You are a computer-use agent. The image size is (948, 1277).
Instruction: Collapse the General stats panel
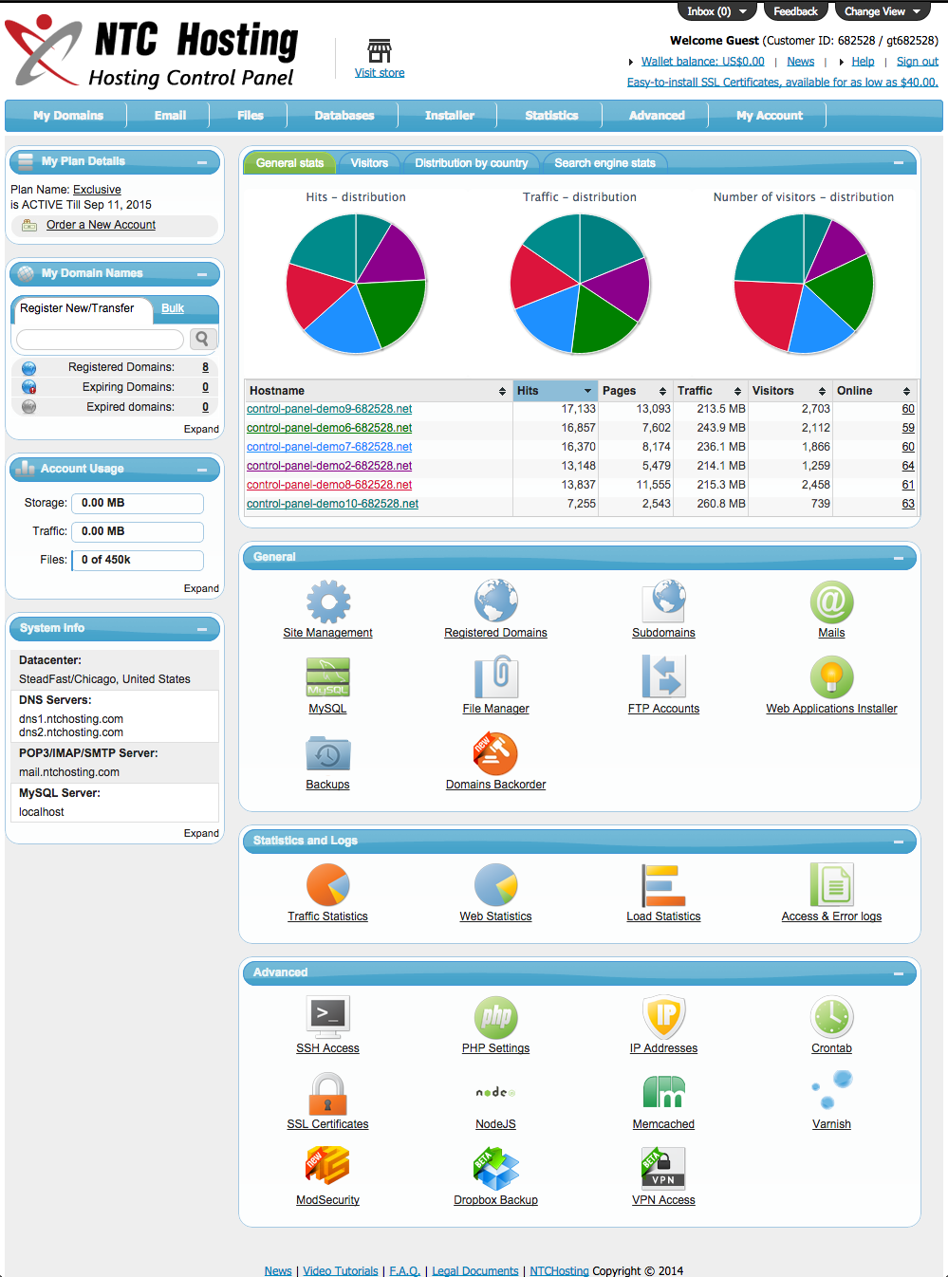pos(898,163)
